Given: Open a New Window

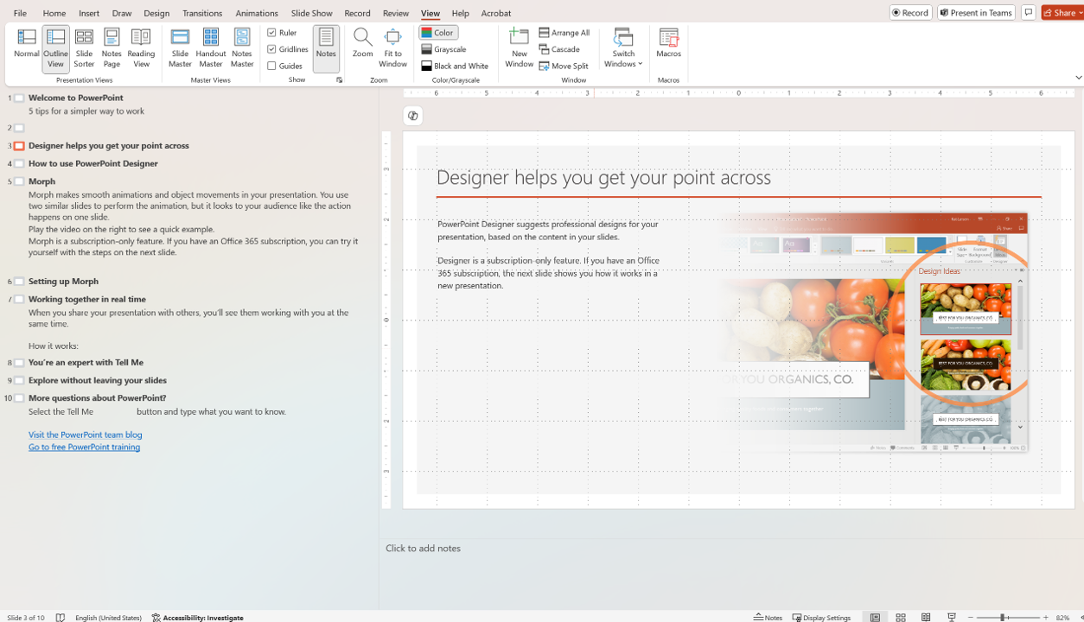Looking at the screenshot, I should click(x=519, y=48).
